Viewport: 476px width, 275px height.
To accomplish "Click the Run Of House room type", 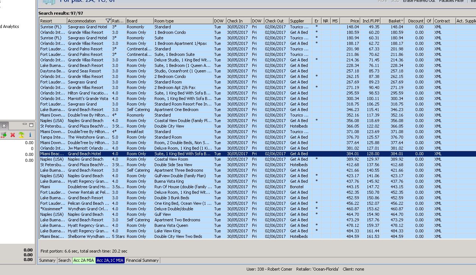I will click(183, 187).
